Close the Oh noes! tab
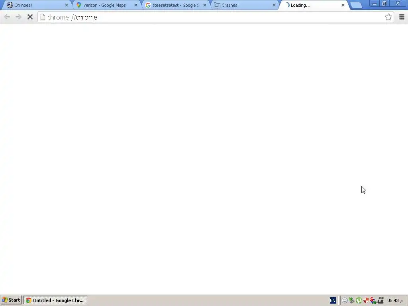Viewport: 408px width, 306px height. click(x=67, y=5)
